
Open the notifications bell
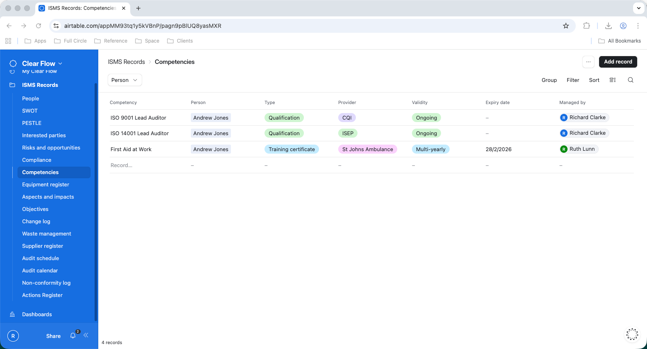pos(73,336)
